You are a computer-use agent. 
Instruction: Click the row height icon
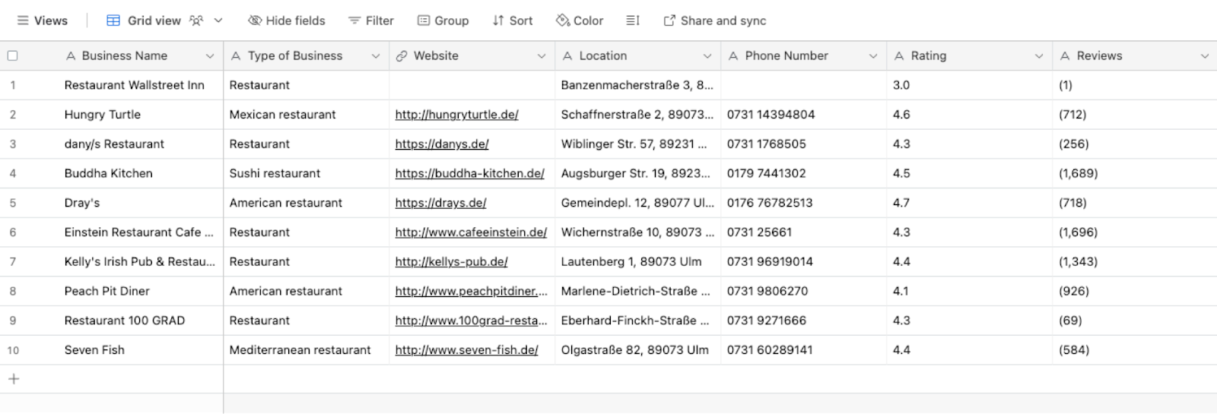633,21
